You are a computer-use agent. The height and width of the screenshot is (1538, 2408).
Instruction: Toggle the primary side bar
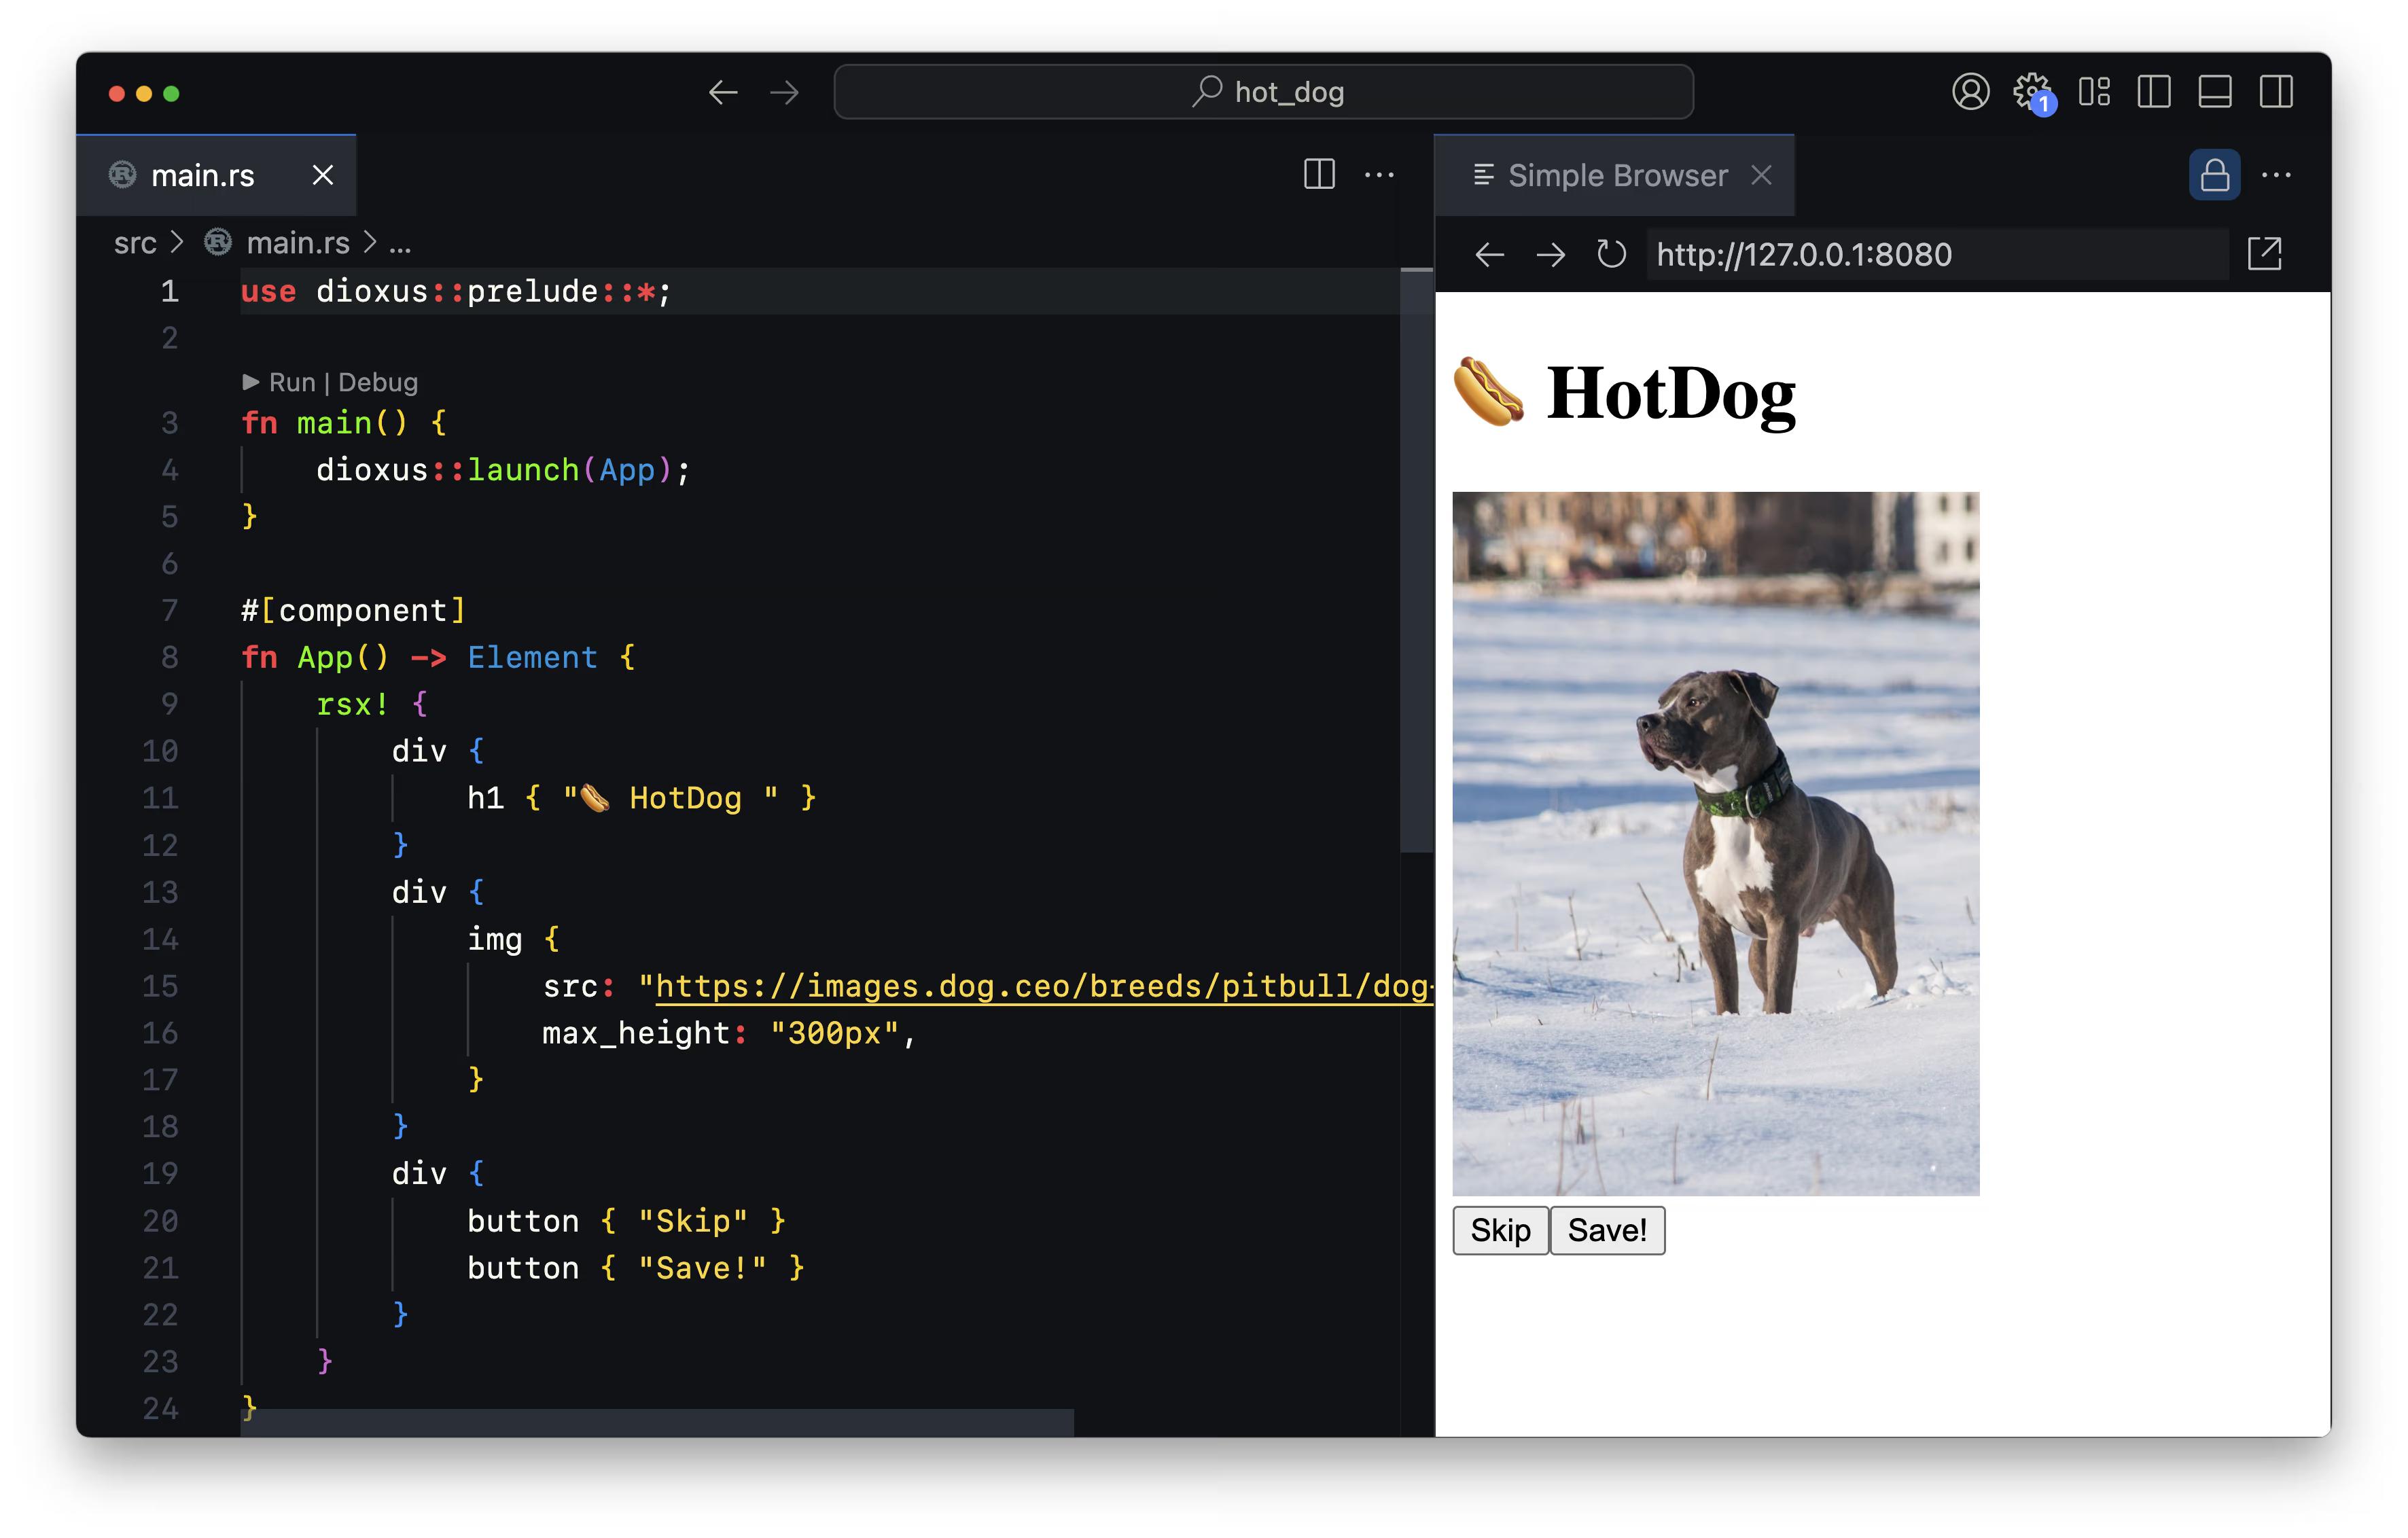2154,92
